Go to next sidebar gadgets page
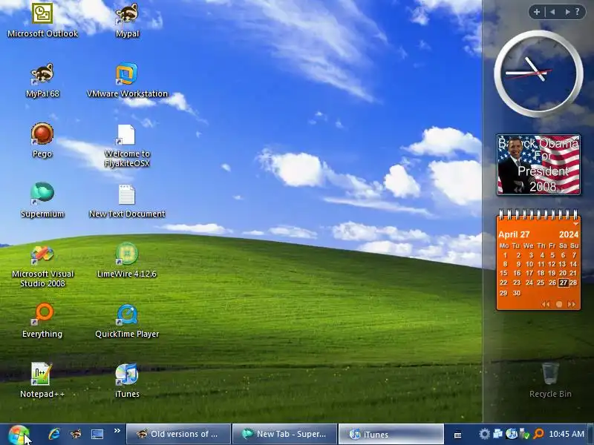This screenshot has height=445, width=594. [567, 12]
